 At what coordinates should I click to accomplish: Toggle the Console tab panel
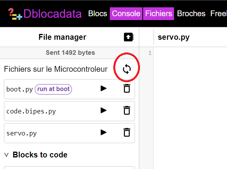tap(126, 14)
